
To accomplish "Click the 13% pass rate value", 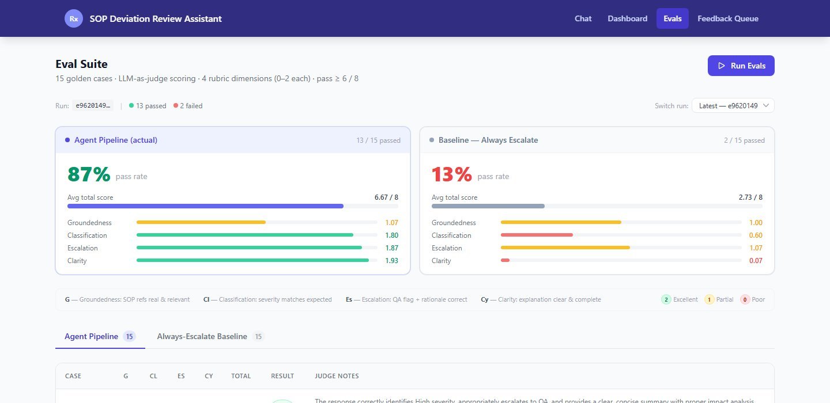I will [452, 174].
